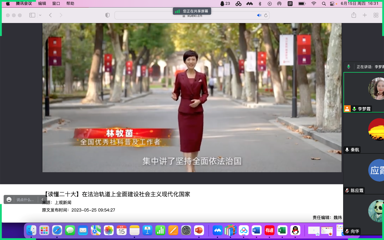Open a new tab with plus icon

coord(365,15)
